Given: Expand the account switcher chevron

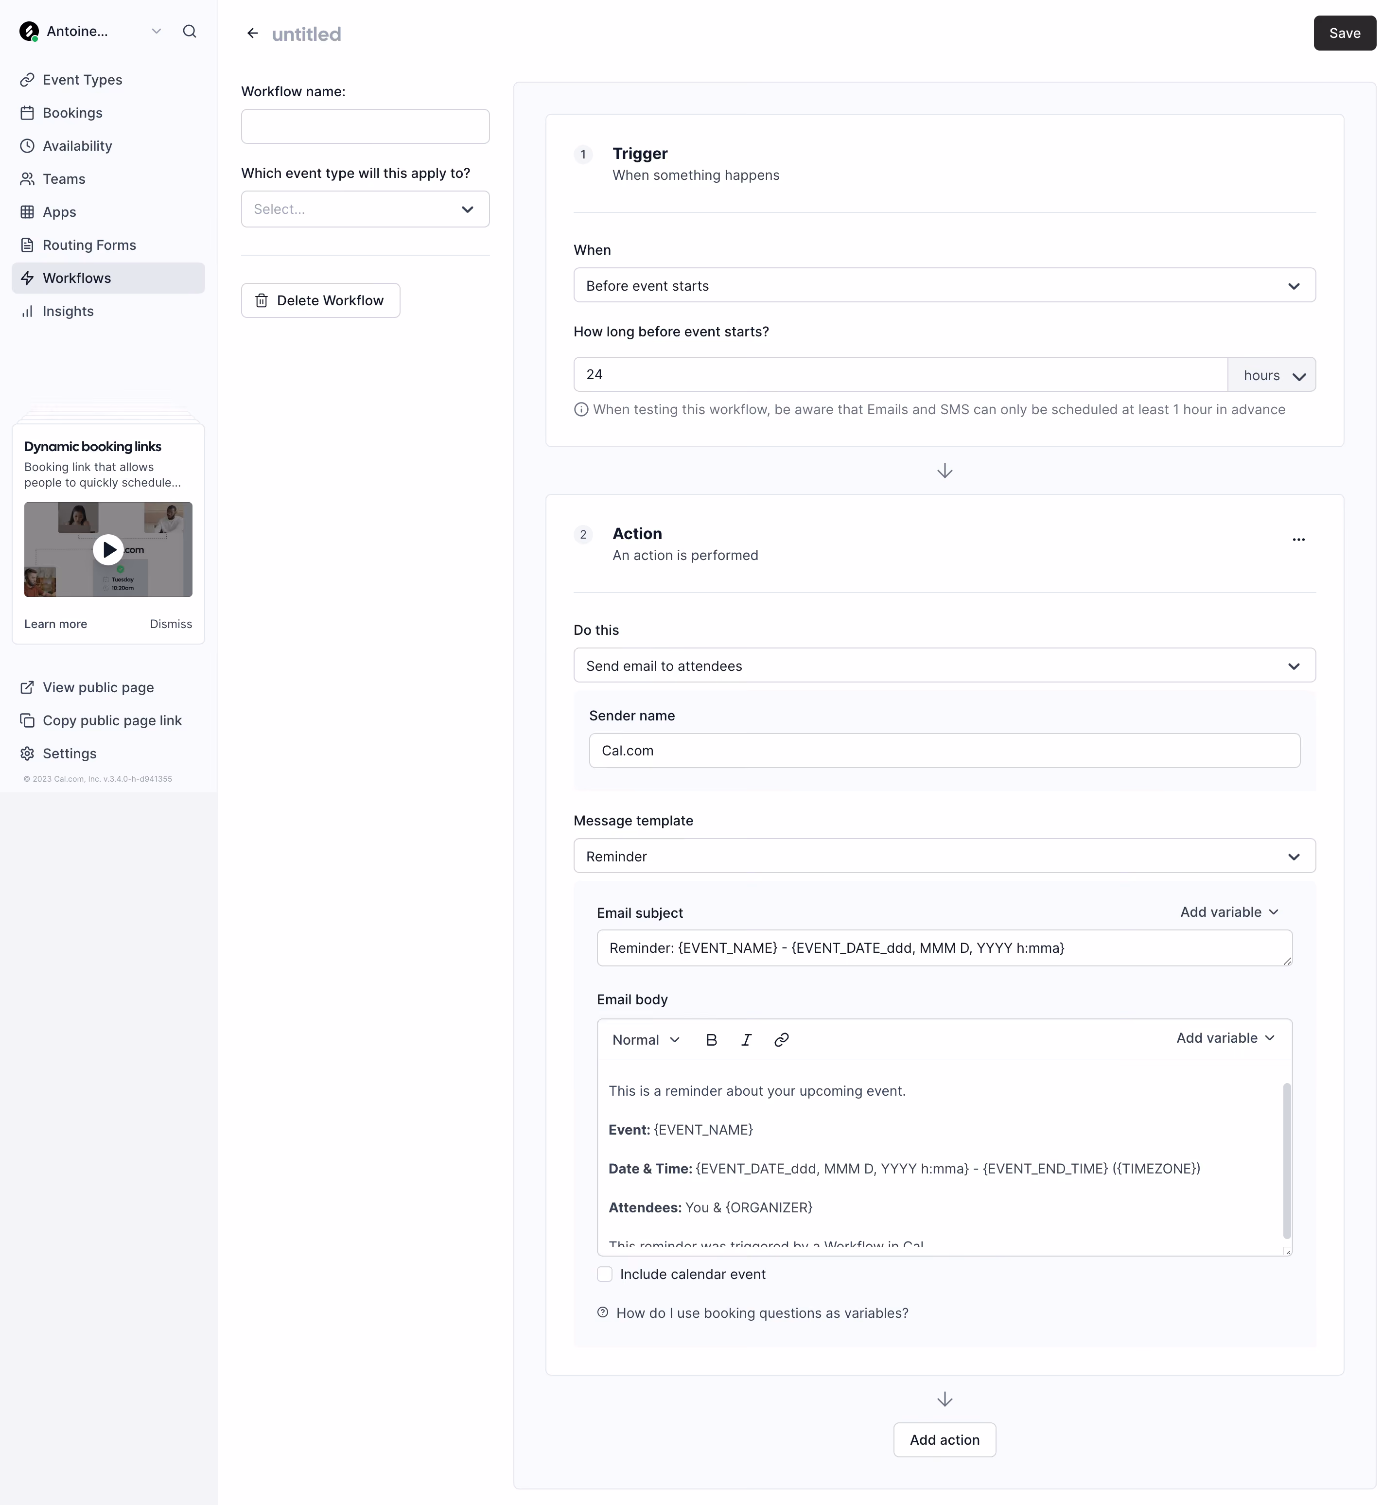Looking at the screenshot, I should pos(156,31).
